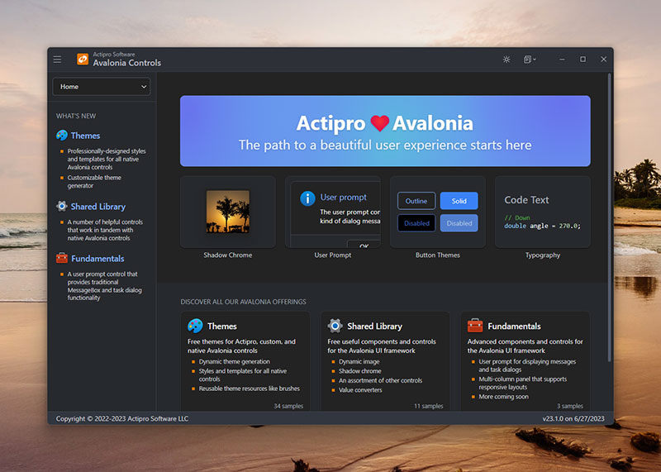Click the 'WHAT'S NEW' heading
This screenshot has width=661, height=472.
pos(76,116)
